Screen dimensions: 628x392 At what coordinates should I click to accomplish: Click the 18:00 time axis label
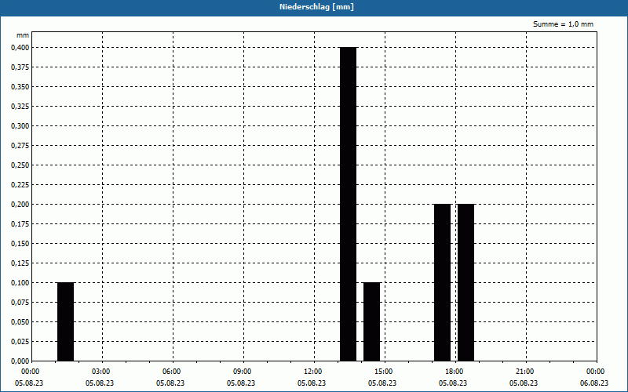coord(455,372)
